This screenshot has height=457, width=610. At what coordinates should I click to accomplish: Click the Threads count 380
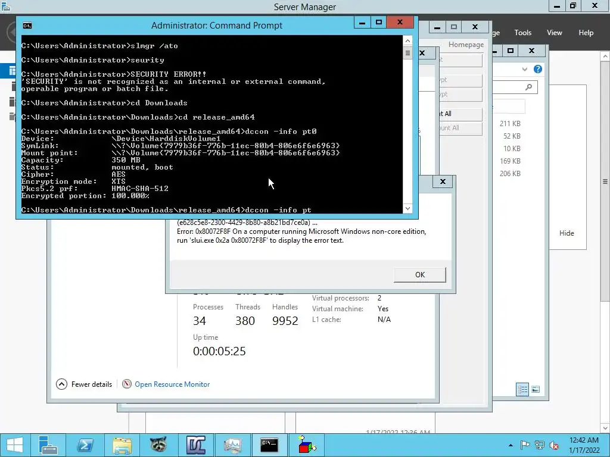(245, 321)
